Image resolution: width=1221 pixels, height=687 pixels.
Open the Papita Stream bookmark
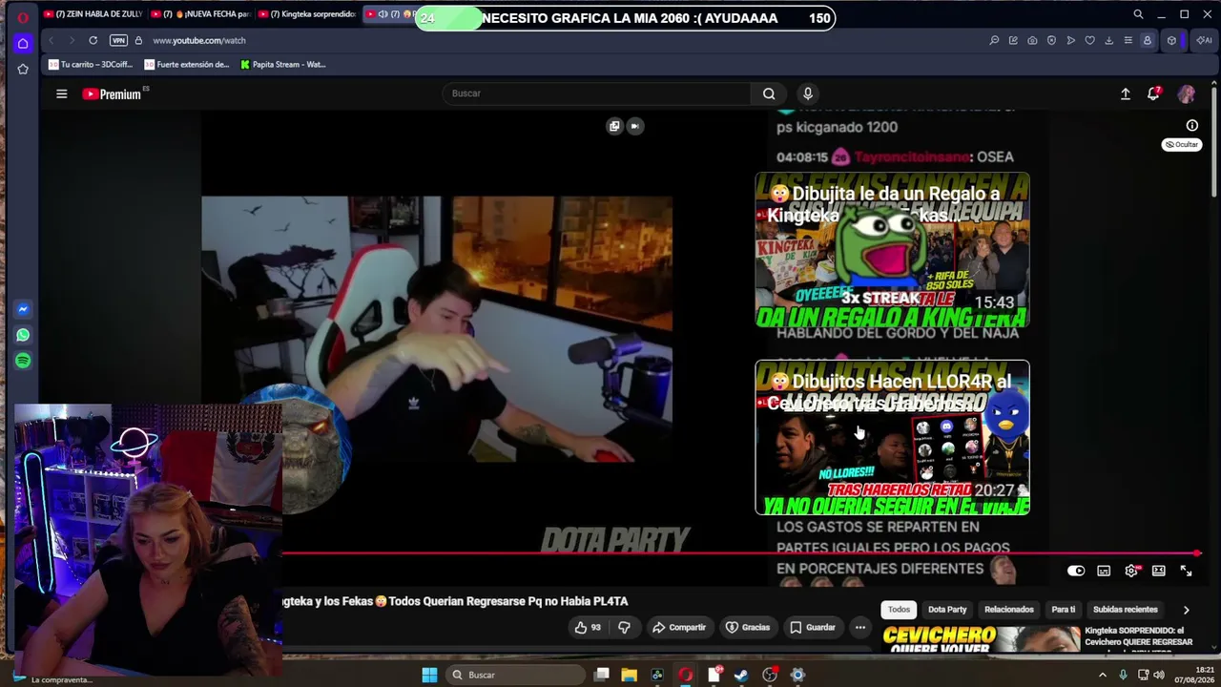(x=283, y=65)
